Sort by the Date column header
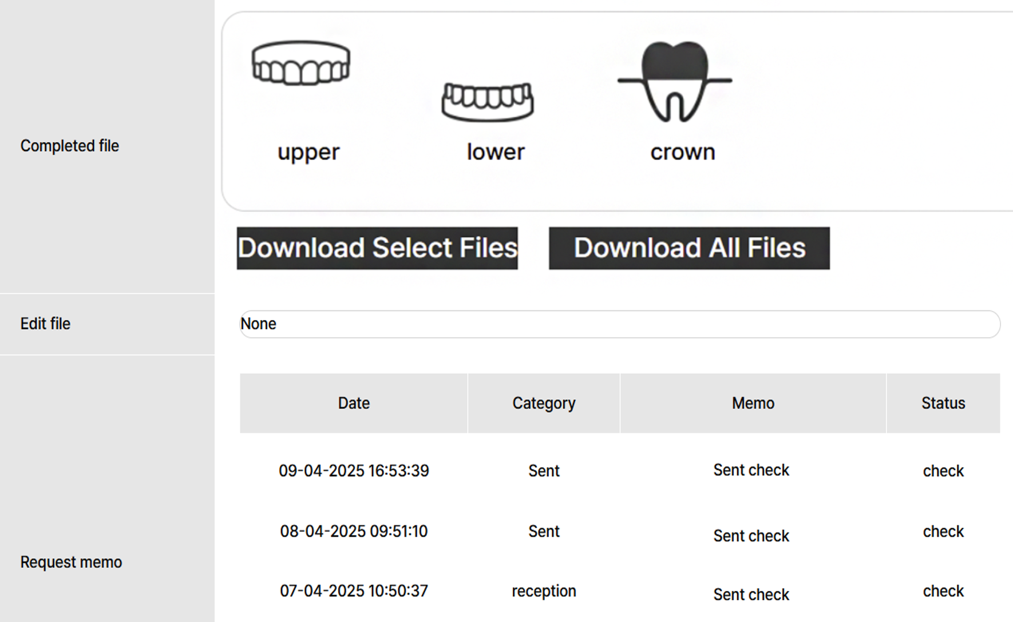The image size is (1013, 622). click(x=354, y=404)
